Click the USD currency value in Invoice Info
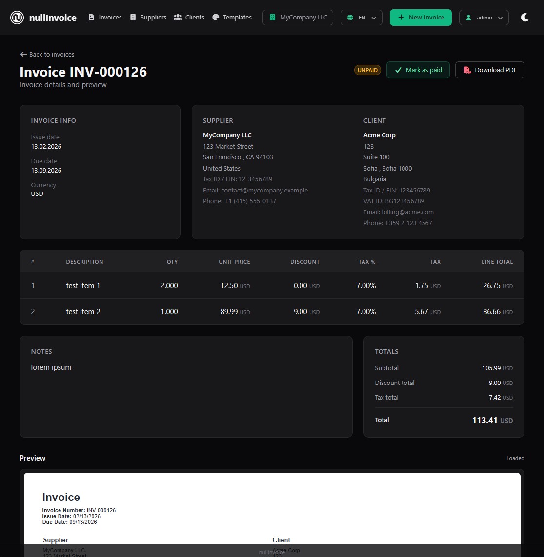The width and height of the screenshot is (544, 557). click(37, 193)
